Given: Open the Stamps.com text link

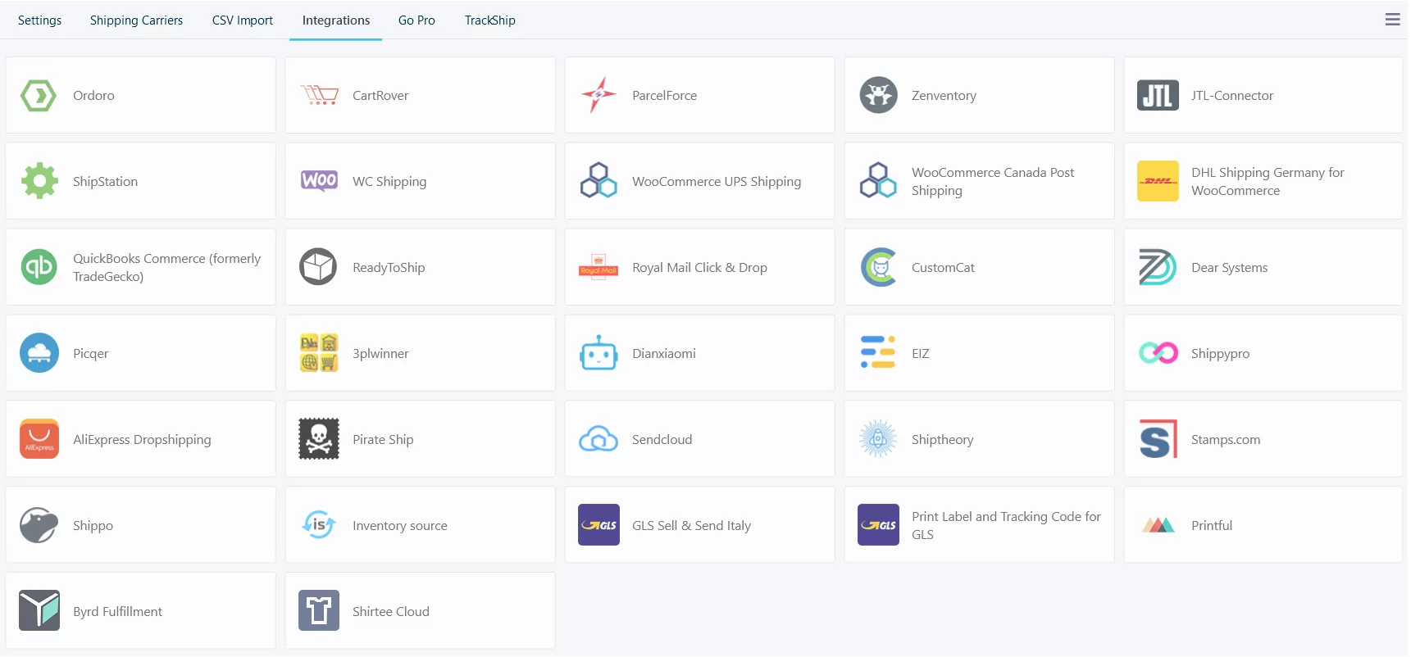Looking at the screenshot, I should tap(1226, 440).
